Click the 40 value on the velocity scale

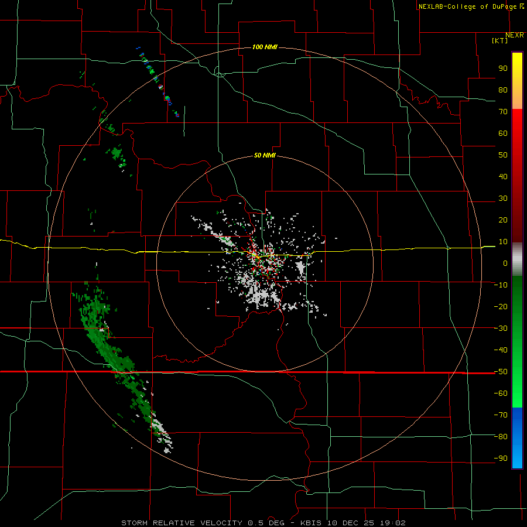tap(503, 177)
